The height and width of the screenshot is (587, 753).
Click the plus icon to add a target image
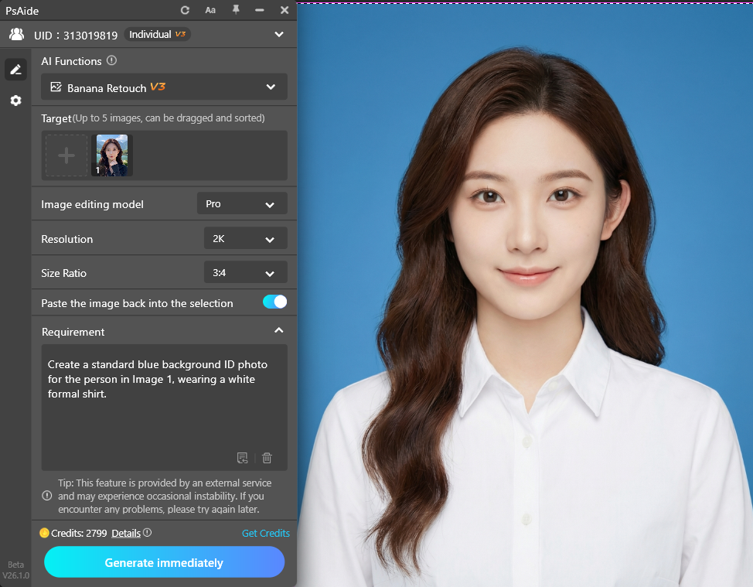point(66,155)
